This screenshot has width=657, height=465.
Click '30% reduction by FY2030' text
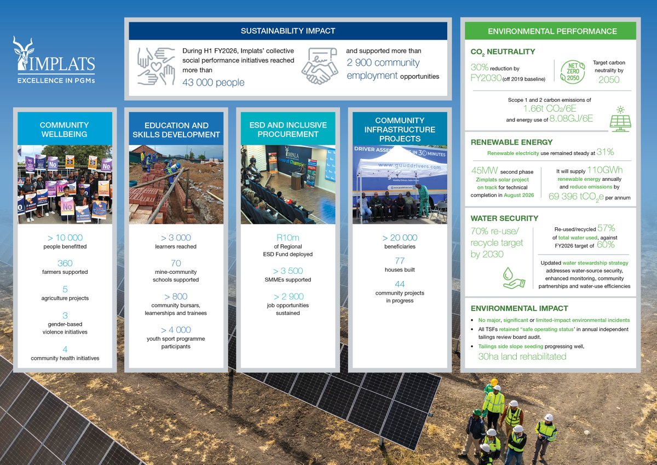click(x=508, y=72)
